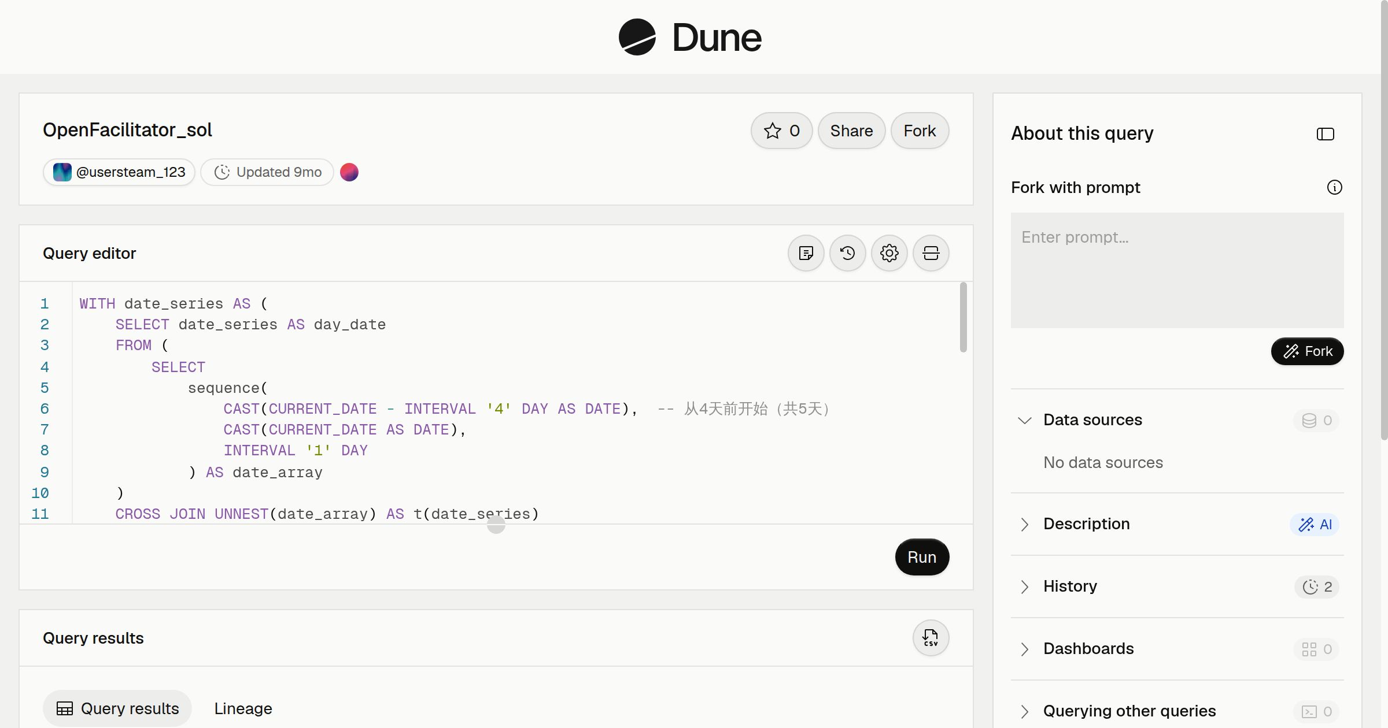This screenshot has height=728, width=1388.
Task: Click line number 6 in the gutter
Action: pyautogui.click(x=45, y=408)
